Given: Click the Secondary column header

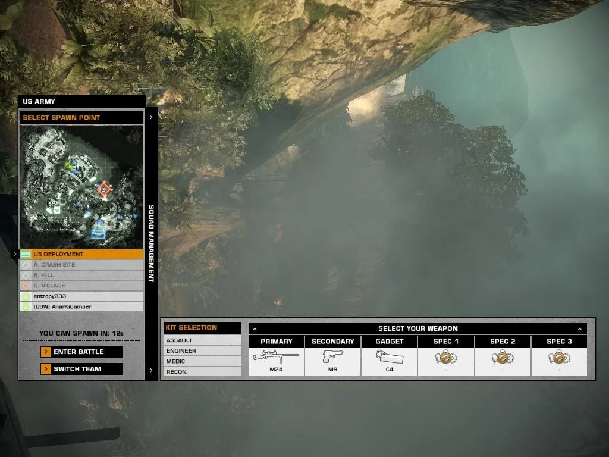Looking at the screenshot, I should [333, 341].
